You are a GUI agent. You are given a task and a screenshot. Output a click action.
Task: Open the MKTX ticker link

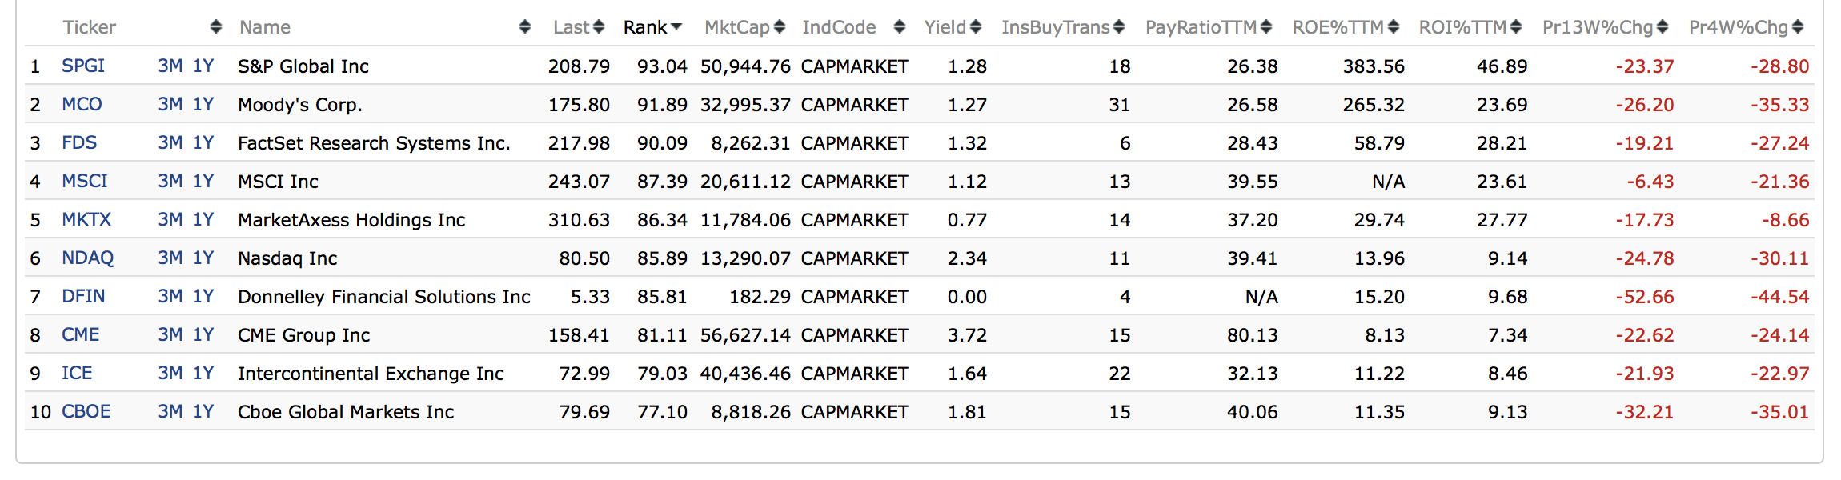[x=86, y=219]
